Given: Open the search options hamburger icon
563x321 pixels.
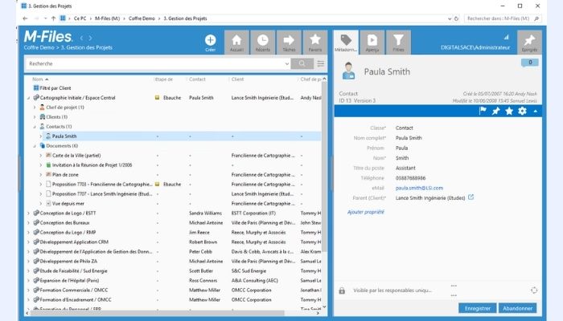Looking at the screenshot, I should (x=321, y=63).
